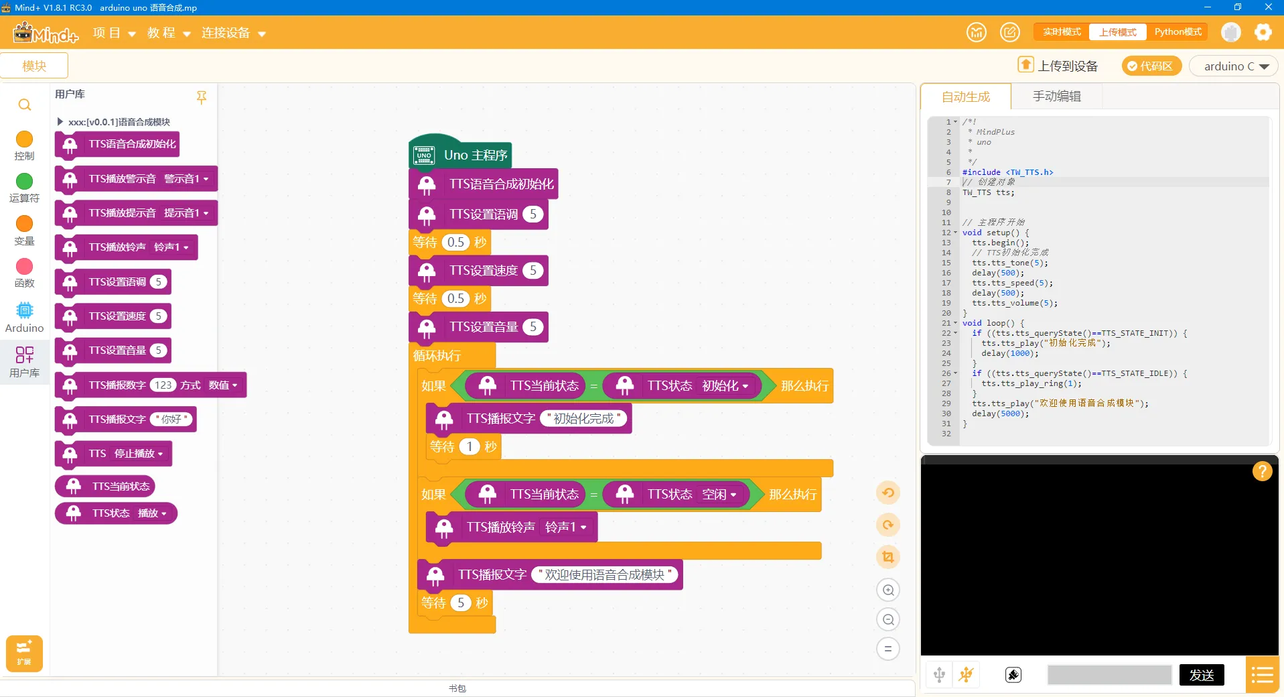
Task: Switch to Python模式
Action: tap(1178, 32)
